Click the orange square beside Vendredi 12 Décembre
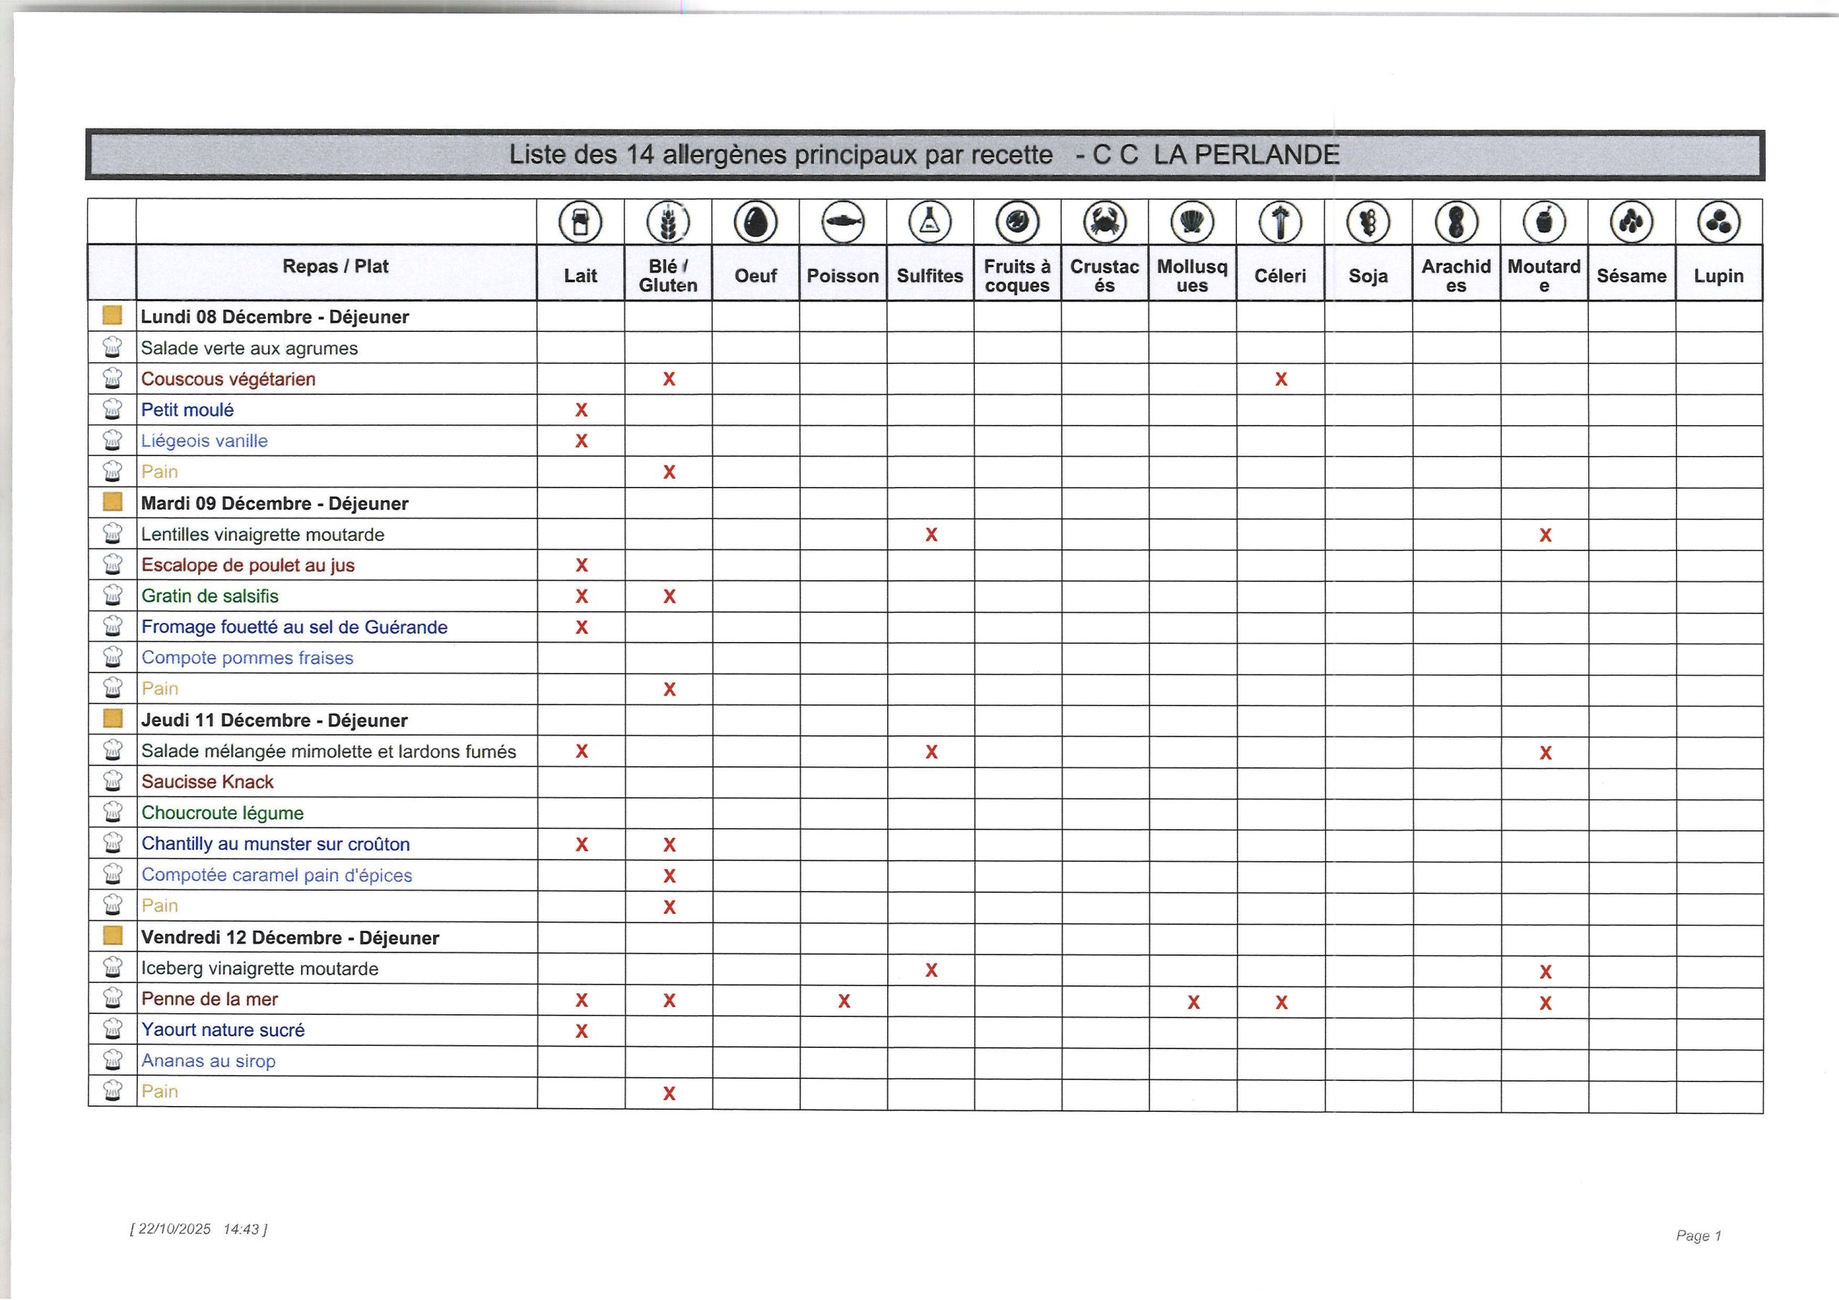1839x1300 pixels. [113, 936]
